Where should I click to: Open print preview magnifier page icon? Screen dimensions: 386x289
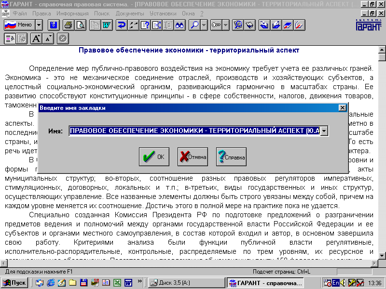click(x=80, y=25)
